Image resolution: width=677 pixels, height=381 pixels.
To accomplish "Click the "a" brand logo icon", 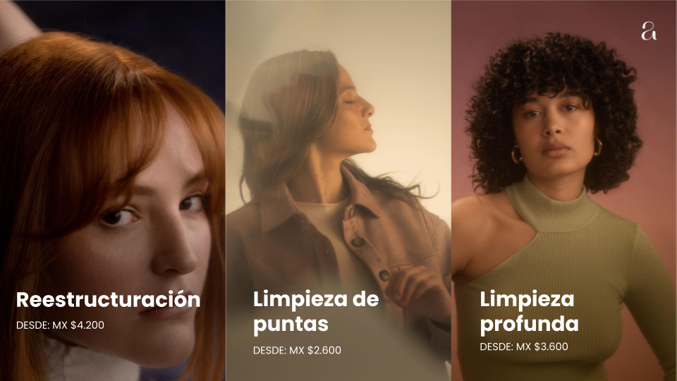I will 649,31.
